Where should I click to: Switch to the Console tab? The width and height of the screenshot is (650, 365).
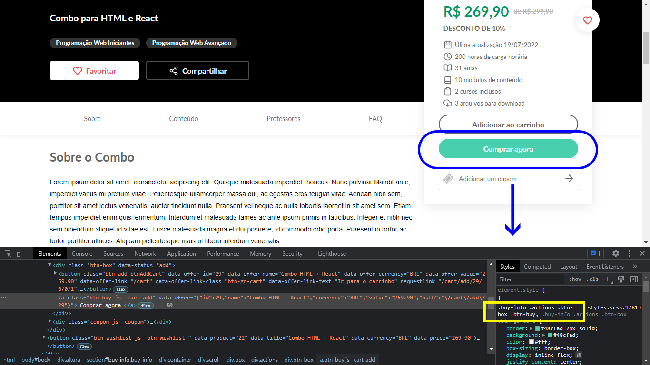pyautogui.click(x=82, y=254)
